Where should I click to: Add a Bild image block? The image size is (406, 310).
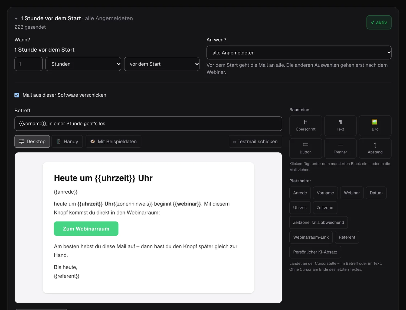tap(375, 126)
